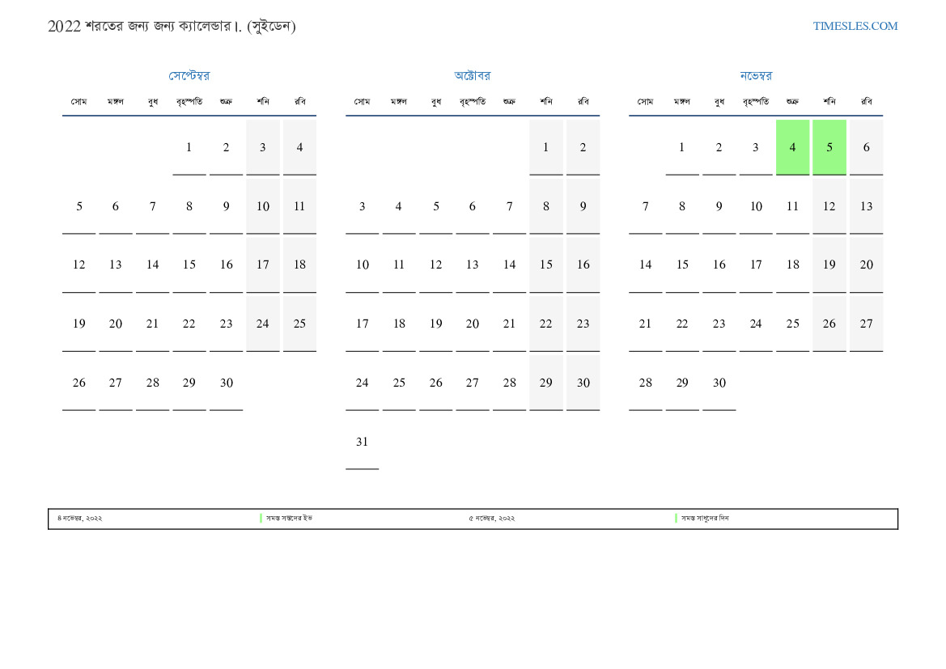The width and height of the screenshot is (946, 669).
Task: Click the অক্টোবর month heading
Action: tap(472, 75)
